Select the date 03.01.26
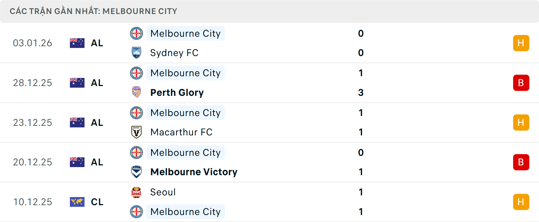Image resolution: width=539 pixels, height=222 pixels. 33,43
